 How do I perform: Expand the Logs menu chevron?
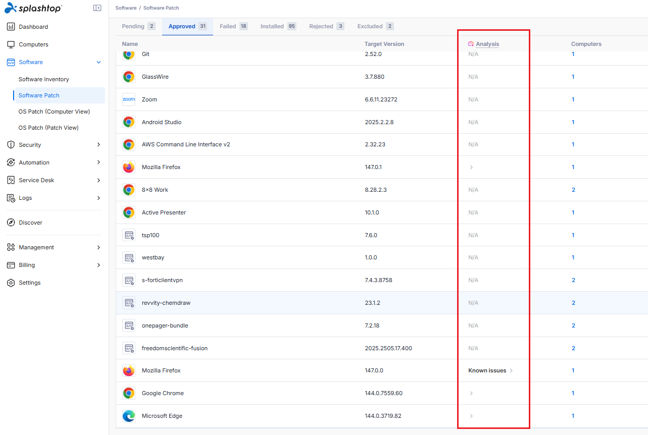tap(98, 198)
